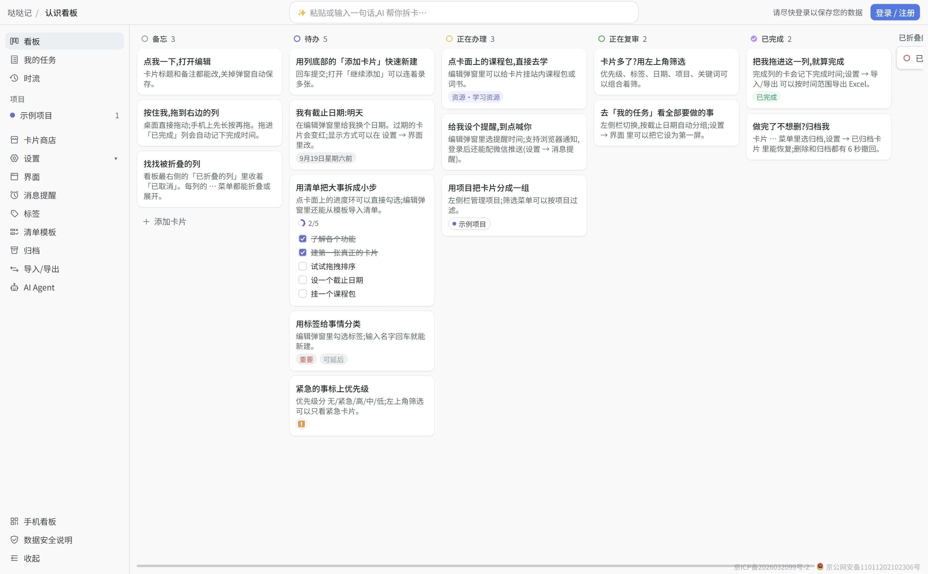Click the 归档 archive box icon
The image size is (928, 574).
(14, 250)
